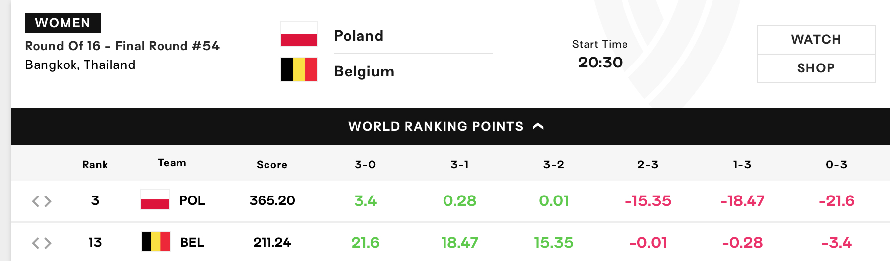
Task: Click the Score column header
Action: click(x=272, y=164)
